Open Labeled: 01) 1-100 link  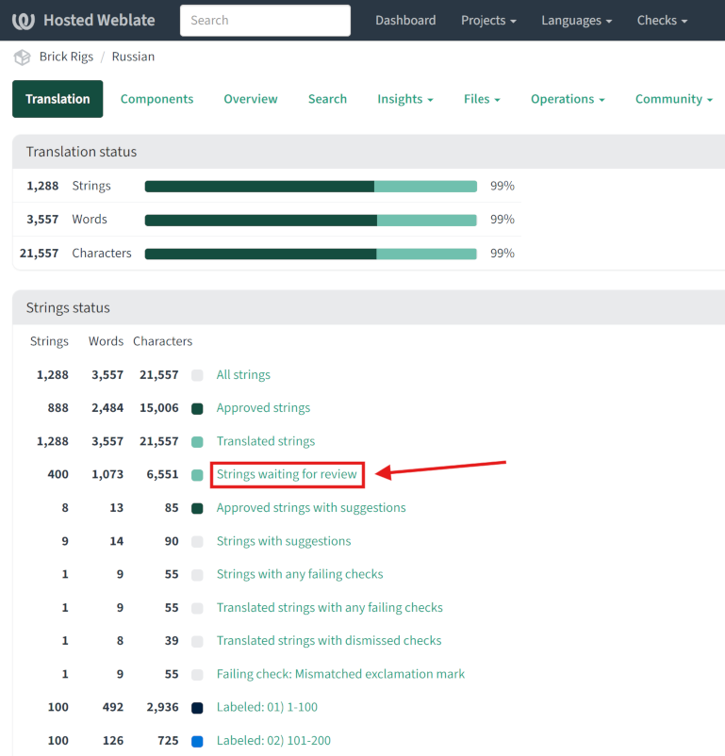click(x=267, y=707)
